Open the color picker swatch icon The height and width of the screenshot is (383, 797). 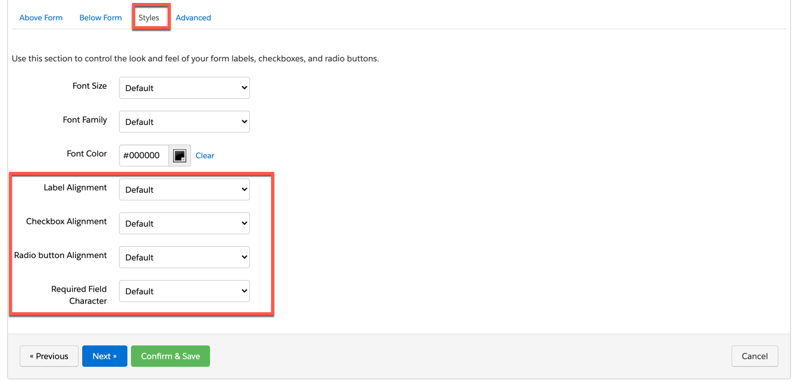click(180, 156)
